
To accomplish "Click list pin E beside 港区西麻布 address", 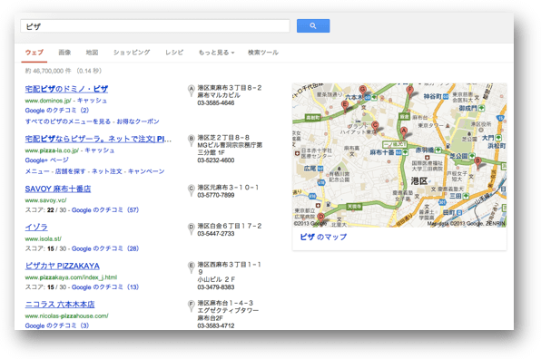I will (192, 267).
